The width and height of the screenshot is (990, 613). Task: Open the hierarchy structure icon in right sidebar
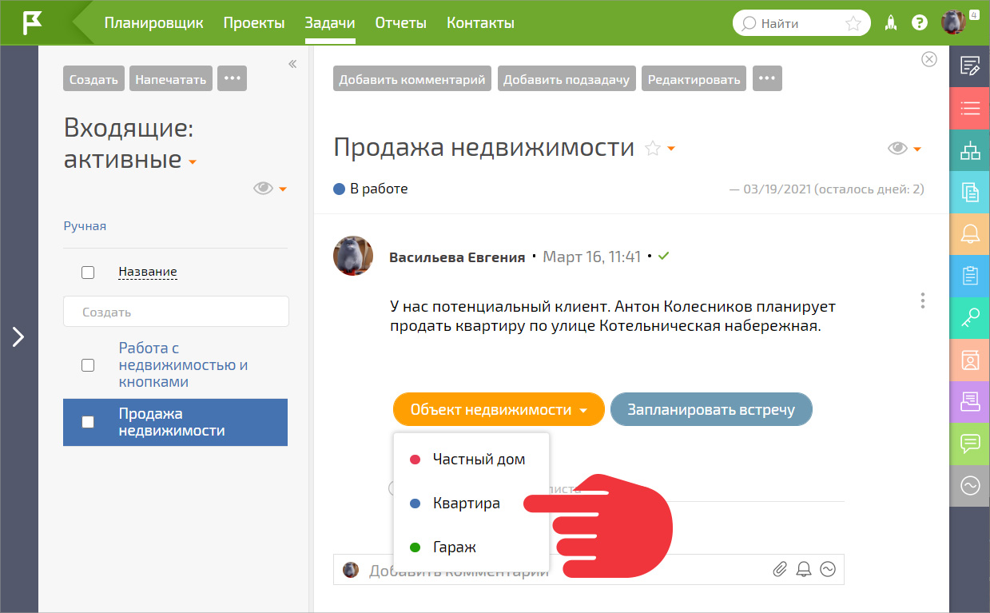pos(970,150)
